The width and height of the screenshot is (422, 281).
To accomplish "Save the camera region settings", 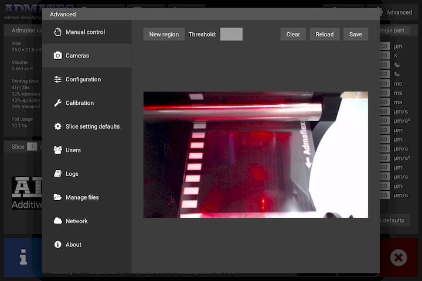I will click(355, 35).
